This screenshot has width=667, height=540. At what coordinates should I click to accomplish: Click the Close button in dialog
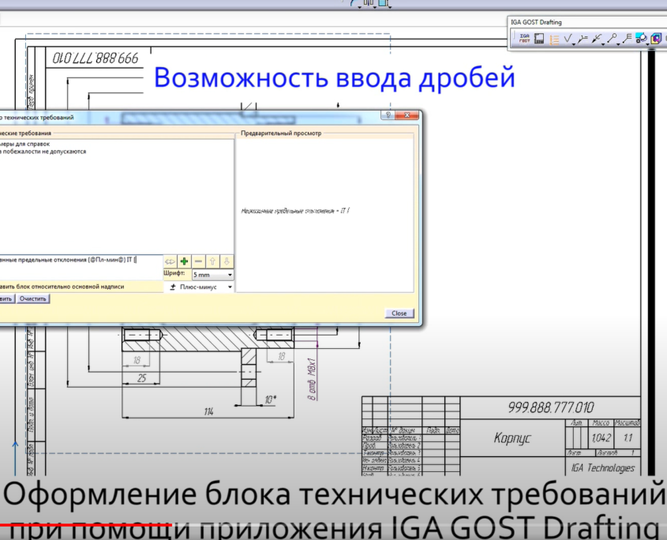(399, 313)
